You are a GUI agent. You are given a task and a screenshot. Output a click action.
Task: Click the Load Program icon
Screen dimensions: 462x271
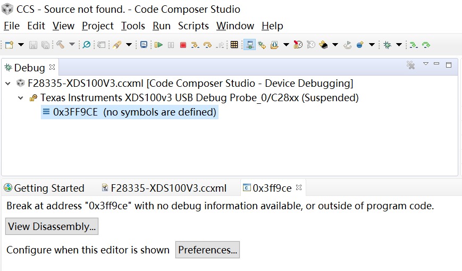(274, 45)
